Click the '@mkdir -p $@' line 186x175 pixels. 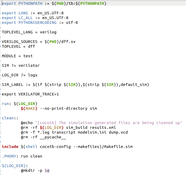(x=35, y=170)
